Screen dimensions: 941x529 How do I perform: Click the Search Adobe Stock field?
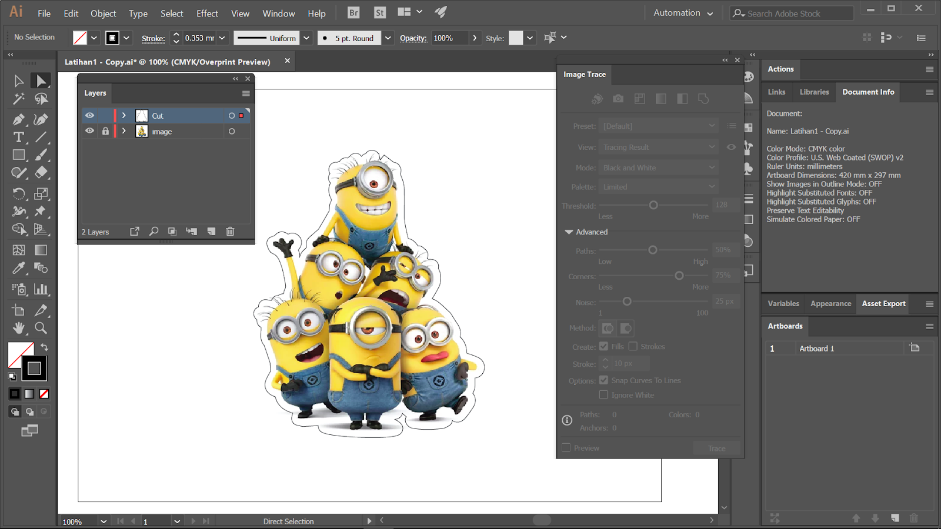point(791,14)
